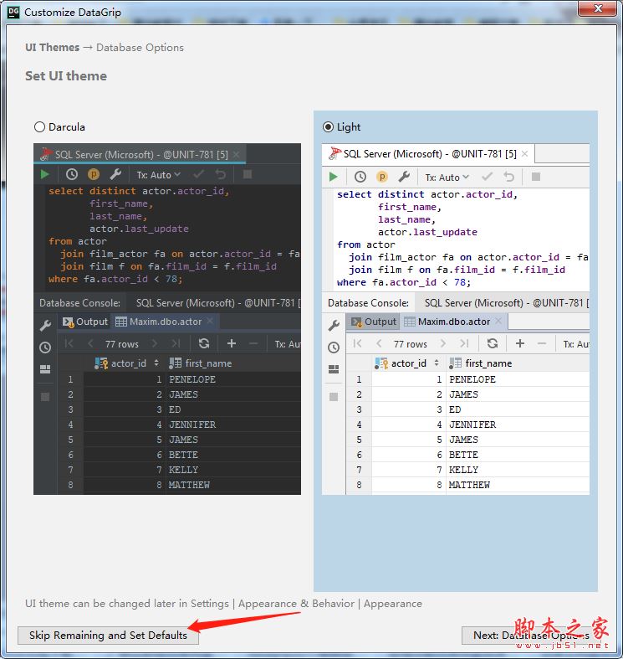This screenshot has width=623, height=659.
Task: Close SQL Server editor tab in Darcula preview
Action: coord(237,154)
